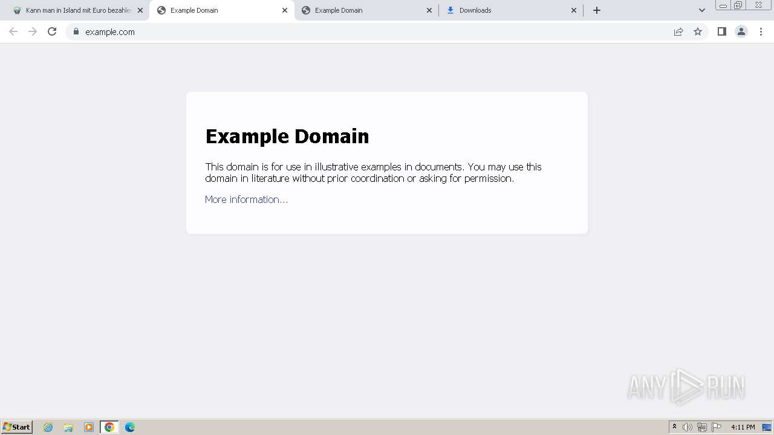The height and width of the screenshot is (435, 774).
Task: Open a new tab with the plus button
Action: pos(597,10)
